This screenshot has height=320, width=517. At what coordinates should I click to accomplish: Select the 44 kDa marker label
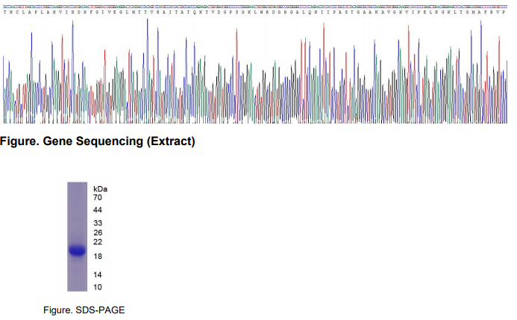(x=98, y=210)
